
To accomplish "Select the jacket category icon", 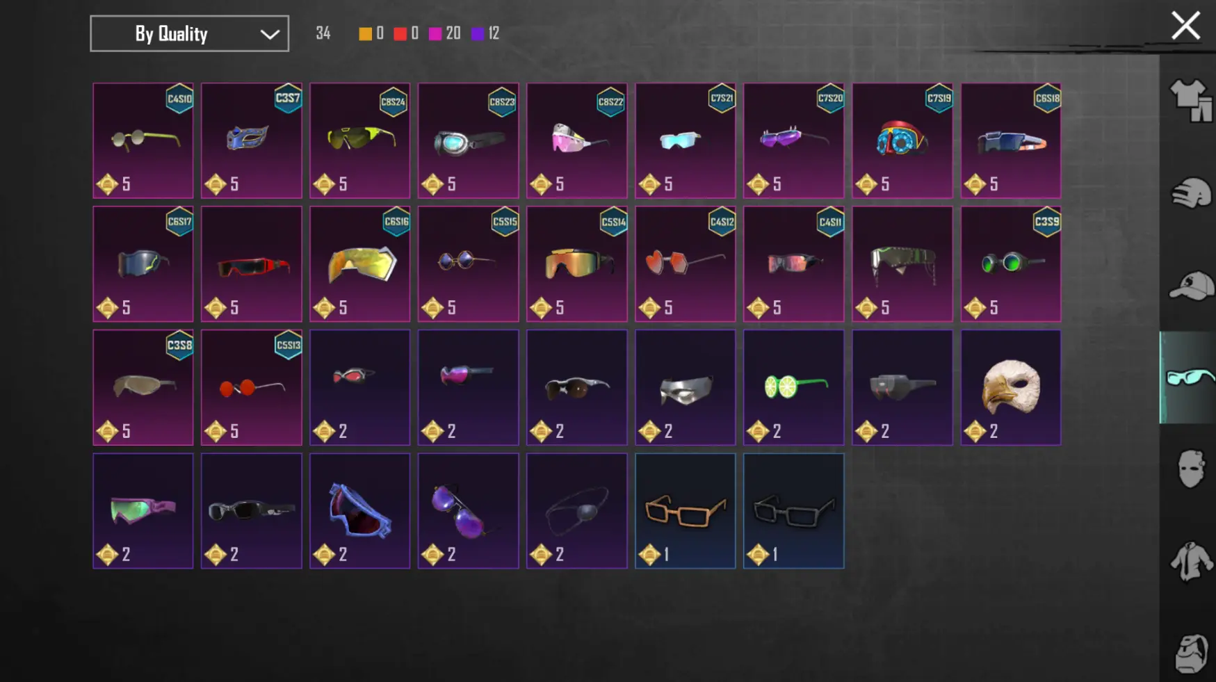I will click(x=1190, y=561).
